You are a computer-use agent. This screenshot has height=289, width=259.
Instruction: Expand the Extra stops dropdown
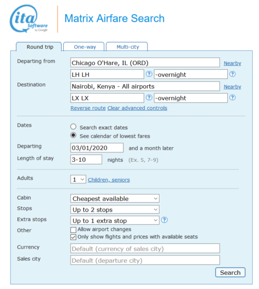click(115, 221)
